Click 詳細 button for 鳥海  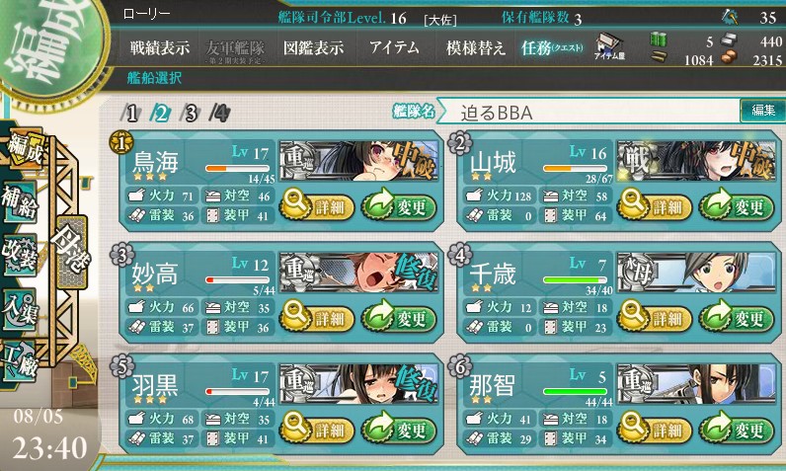317,206
